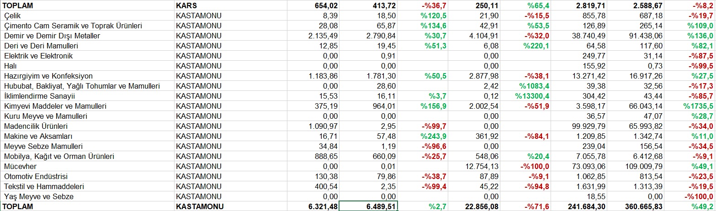Select the 'Hazırgiyim ve Konfeksiyon' cell
Screen dimensions: 716x211
point(48,76)
